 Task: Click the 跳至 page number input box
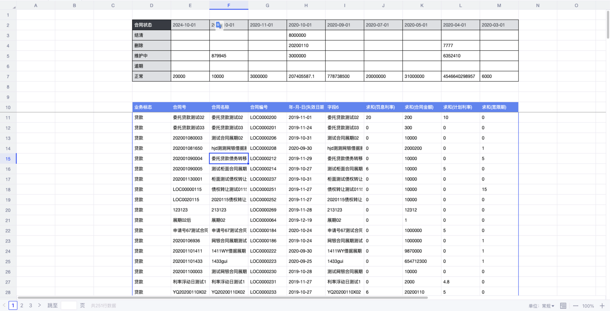69,305
